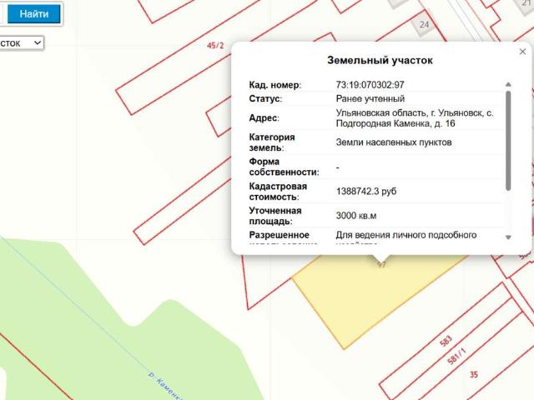
Task: Click the address 'Ульяновская область, г. Ульяновск'
Action: coord(415,112)
